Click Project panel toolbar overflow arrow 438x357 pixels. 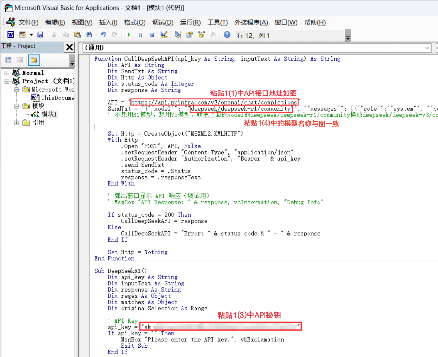tap(72, 61)
